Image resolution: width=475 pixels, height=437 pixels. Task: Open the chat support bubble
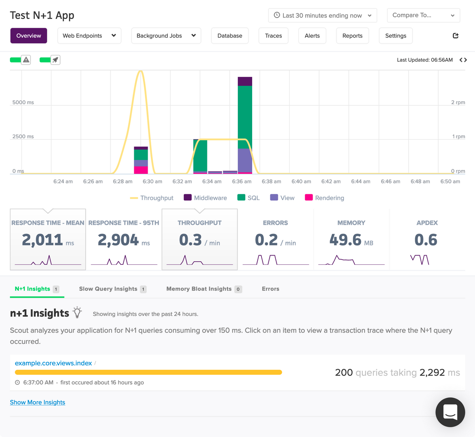[x=450, y=412]
